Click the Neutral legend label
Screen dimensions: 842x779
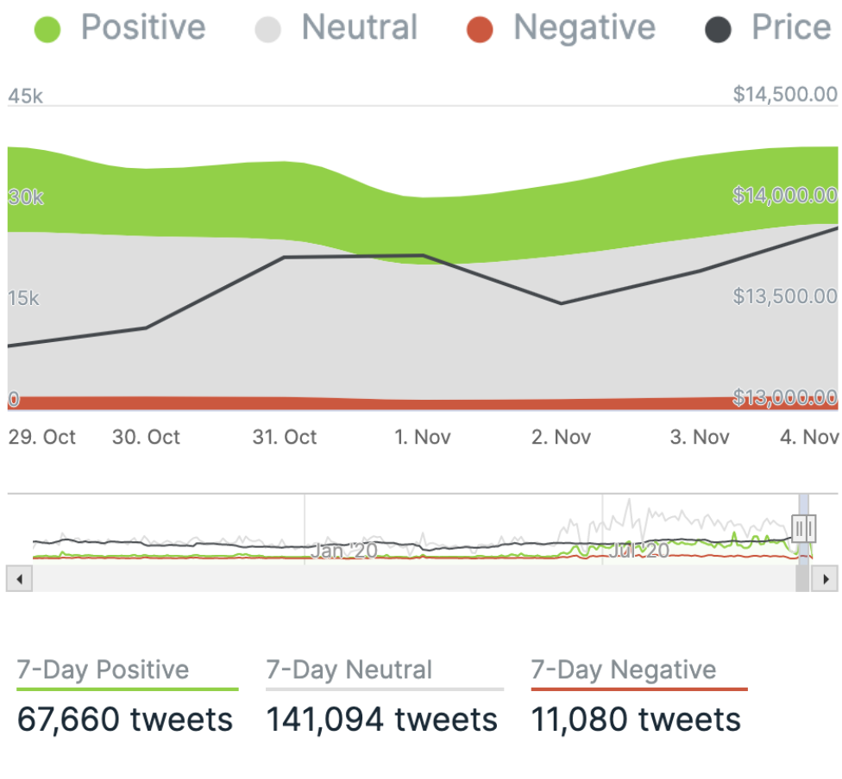360,28
